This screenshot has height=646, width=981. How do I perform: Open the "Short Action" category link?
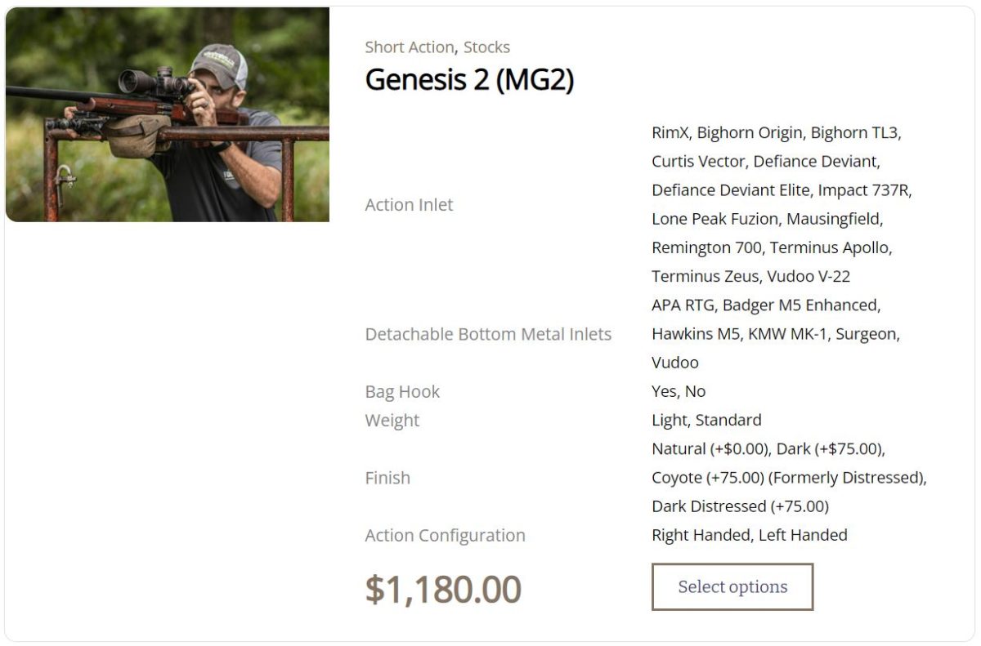click(409, 47)
